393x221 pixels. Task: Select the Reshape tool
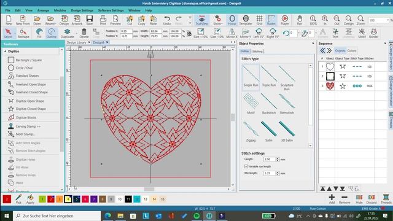(x=23, y=33)
